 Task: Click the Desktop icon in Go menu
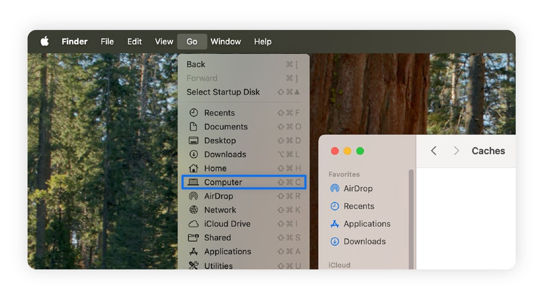click(x=193, y=140)
